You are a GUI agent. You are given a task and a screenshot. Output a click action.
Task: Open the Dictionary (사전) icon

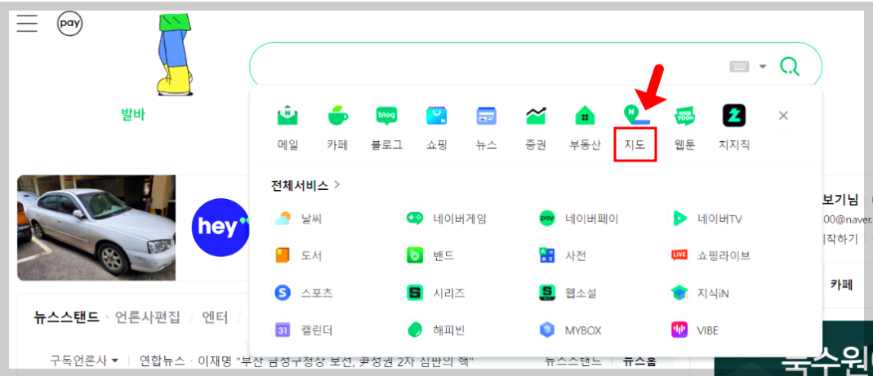coord(546,255)
